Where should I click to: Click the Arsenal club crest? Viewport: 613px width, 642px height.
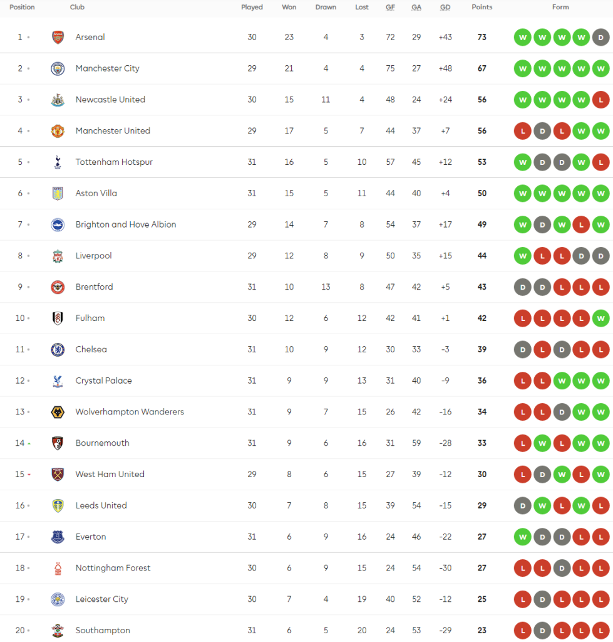[58, 37]
